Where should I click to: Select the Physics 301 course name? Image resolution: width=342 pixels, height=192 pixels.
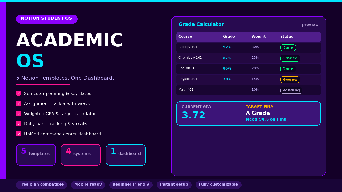point(188,79)
